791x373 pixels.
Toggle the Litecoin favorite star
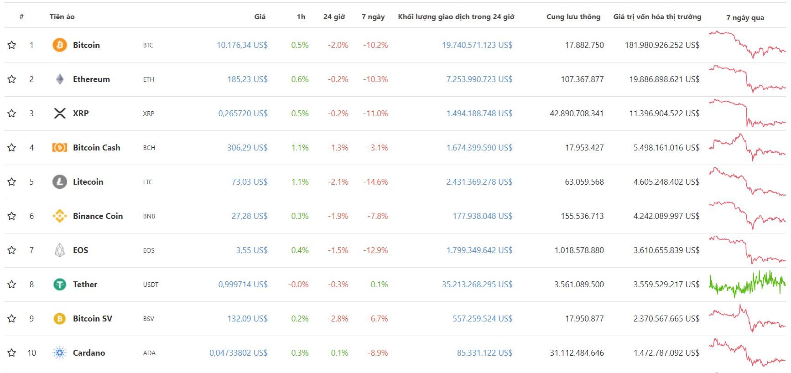(x=12, y=181)
